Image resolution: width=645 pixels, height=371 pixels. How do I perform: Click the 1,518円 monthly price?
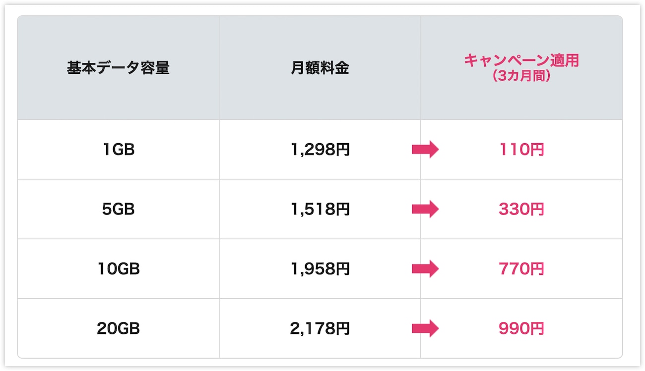tap(320, 210)
